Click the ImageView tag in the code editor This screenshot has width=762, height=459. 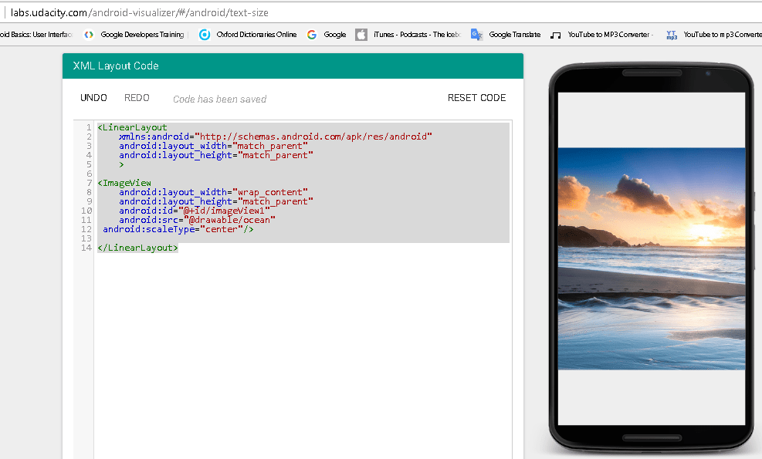coord(122,183)
